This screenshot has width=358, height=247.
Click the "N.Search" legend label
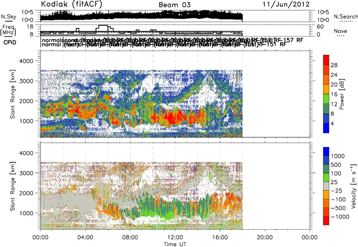pyautogui.click(x=345, y=16)
